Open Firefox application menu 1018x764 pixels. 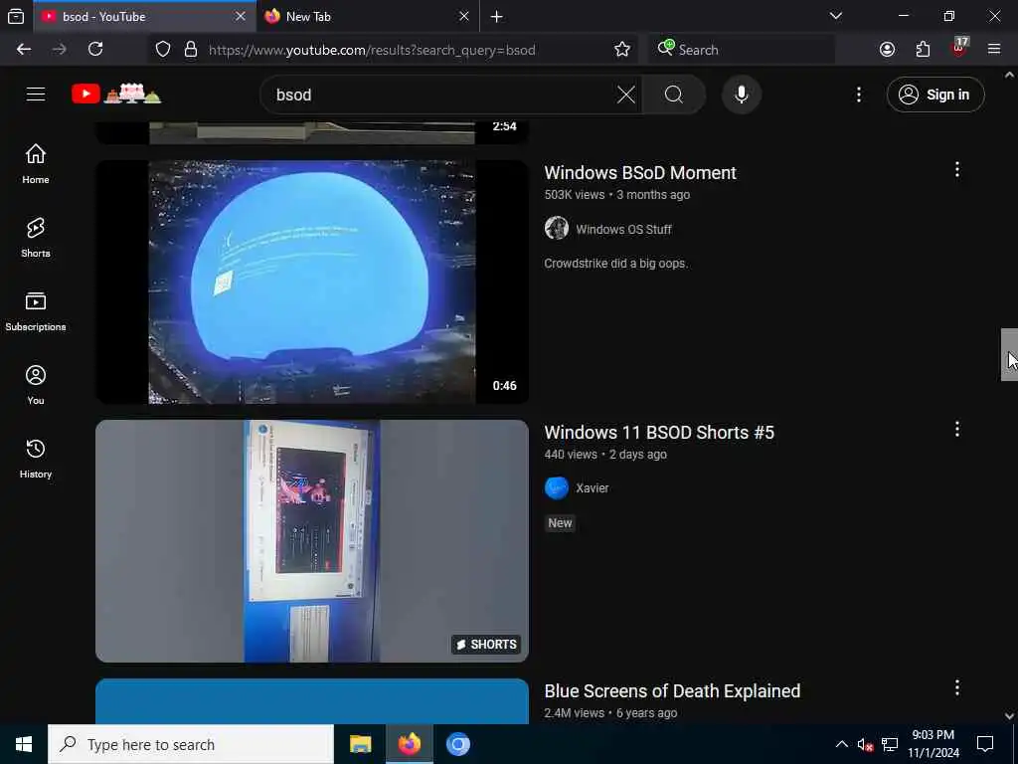click(994, 50)
